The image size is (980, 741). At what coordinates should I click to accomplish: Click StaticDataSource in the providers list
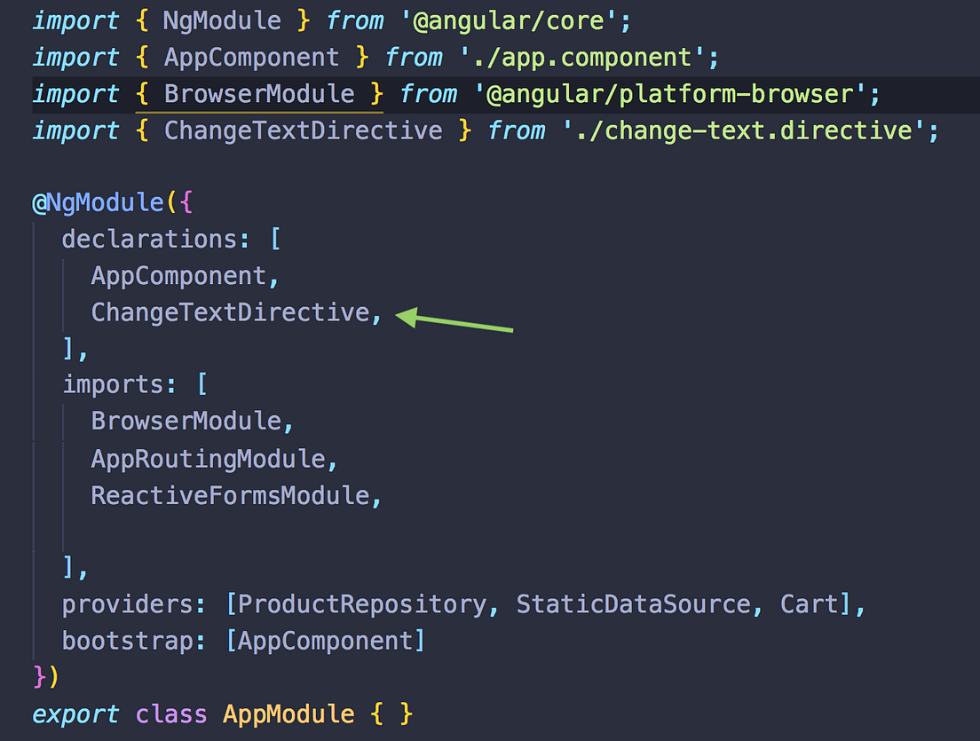[633, 603]
